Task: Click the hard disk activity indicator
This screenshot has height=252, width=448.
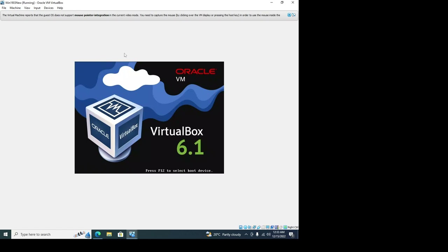Action: coord(241,227)
